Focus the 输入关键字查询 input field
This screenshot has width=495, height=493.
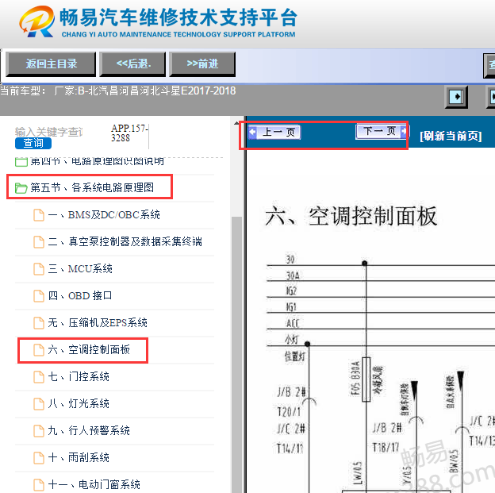point(49,132)
